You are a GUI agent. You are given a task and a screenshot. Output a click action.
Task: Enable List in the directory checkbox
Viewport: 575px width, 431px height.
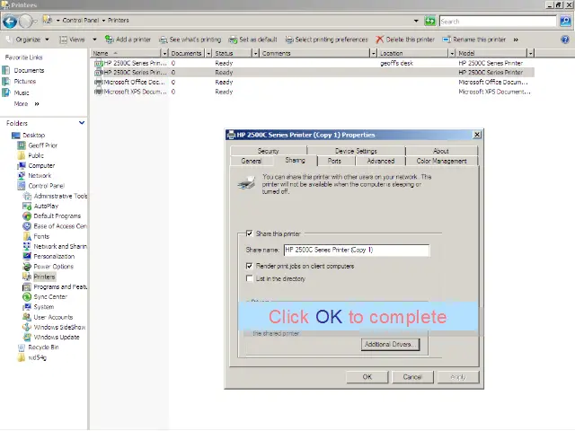coord(250,278)
